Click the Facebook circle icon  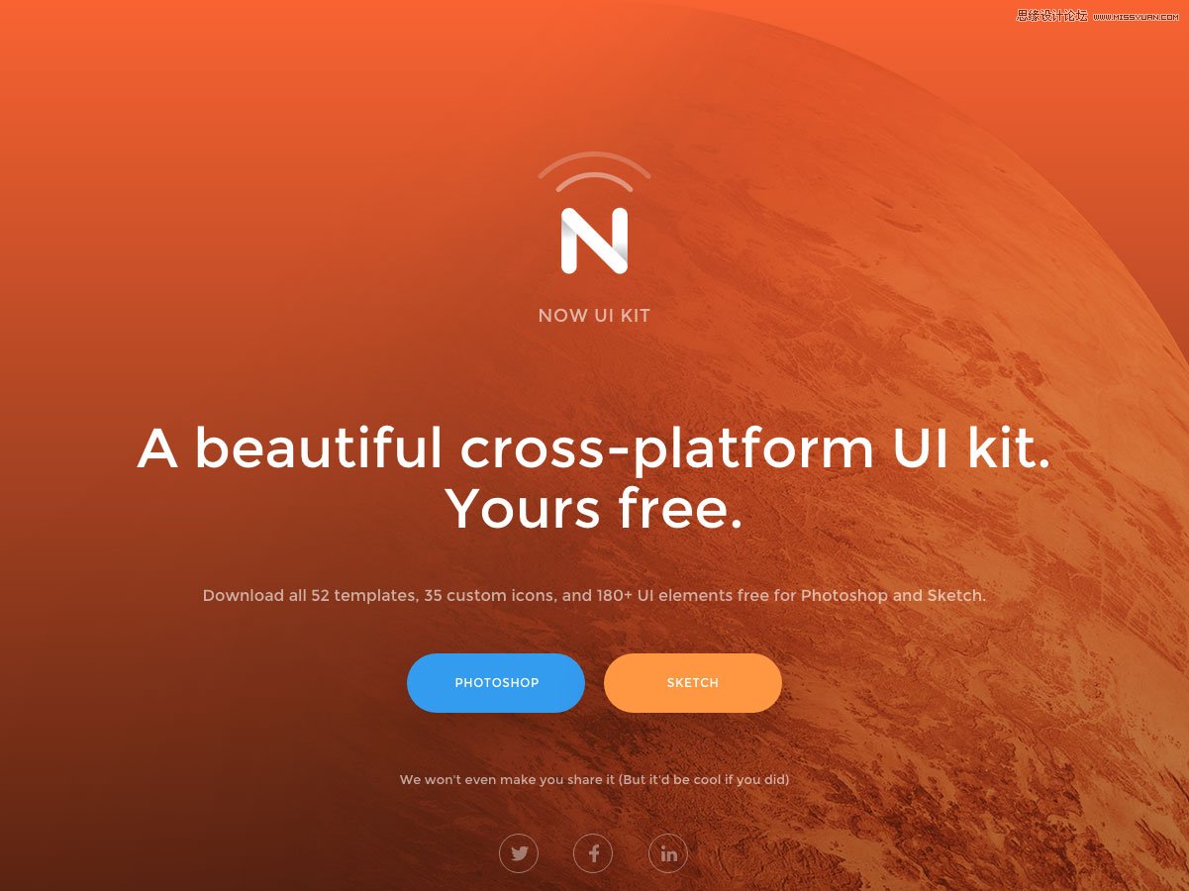[x=593, y=853]
